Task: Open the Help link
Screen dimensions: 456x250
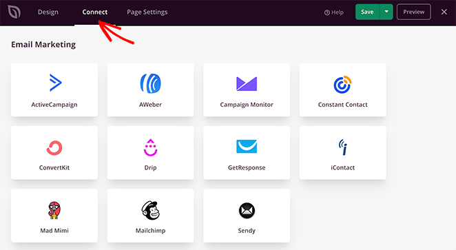Action: point(334,12)
